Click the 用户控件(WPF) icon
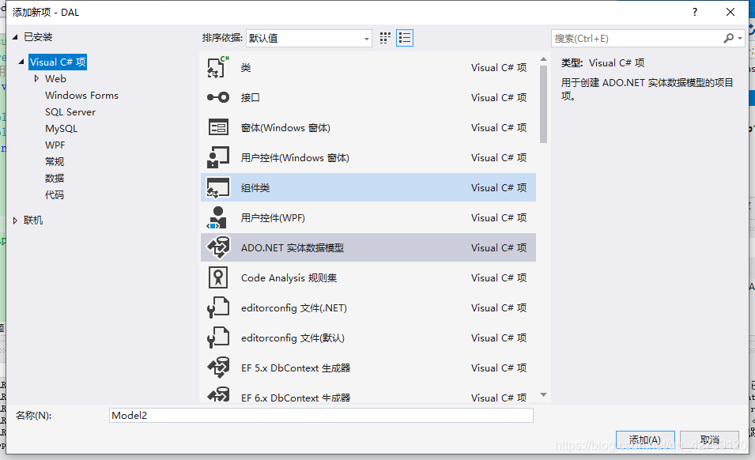 [217, 217]
